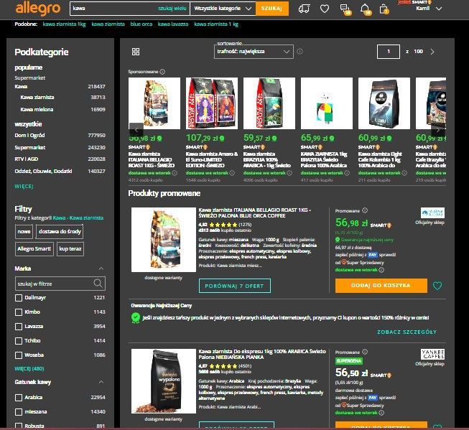Collapse the Marka filter section
The height and width of the screenshot is (430, 469).
coord(101,268)
